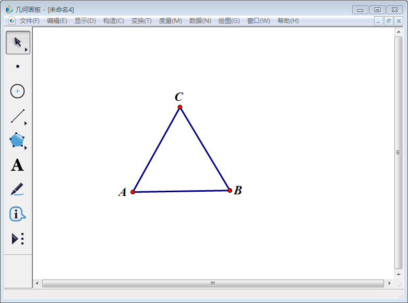Open the 数据(N) menu
Screen dimensions: 408x303
[x=200, y=21]
